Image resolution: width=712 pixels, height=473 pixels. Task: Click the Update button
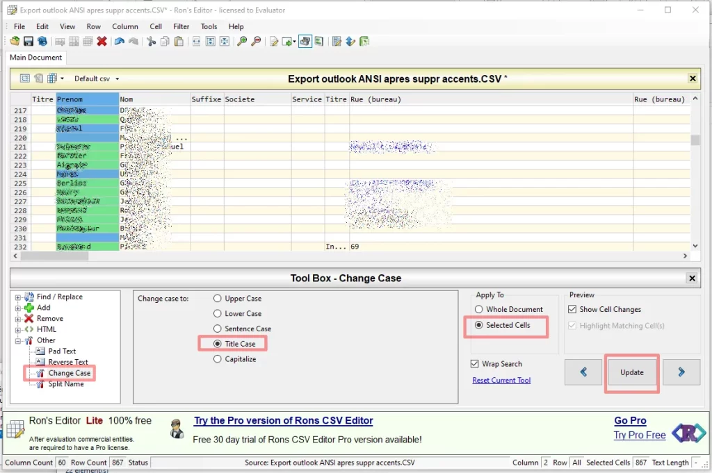click(631, 372)
